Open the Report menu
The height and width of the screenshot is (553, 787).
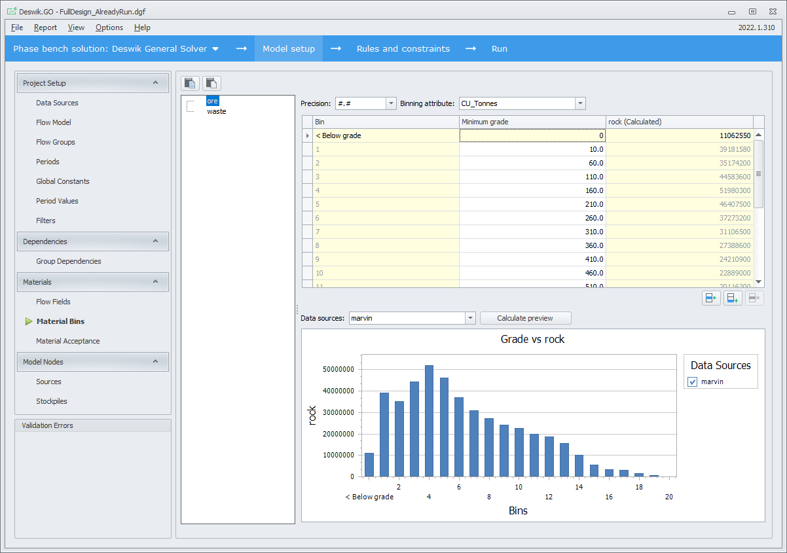[45, 27]
